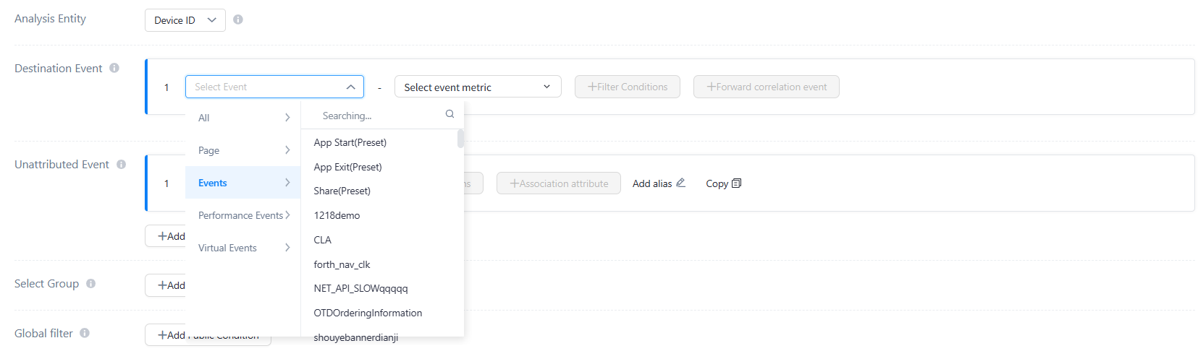
Task: Click the Add alias pencil icon
Action: click(x=680, y=183)
